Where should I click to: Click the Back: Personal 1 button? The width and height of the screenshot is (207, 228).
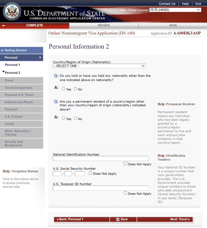[82, 219]
